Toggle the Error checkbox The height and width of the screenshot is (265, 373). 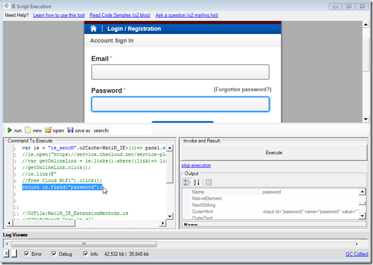(27, 254)
